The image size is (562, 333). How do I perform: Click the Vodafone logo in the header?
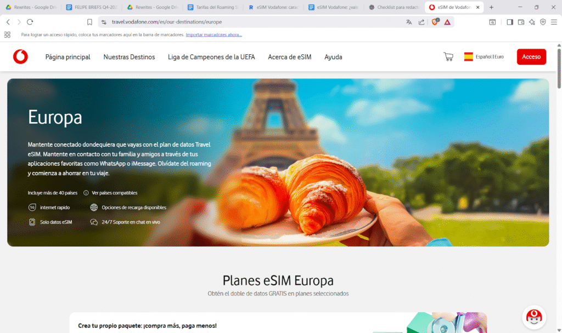[20, 56]
